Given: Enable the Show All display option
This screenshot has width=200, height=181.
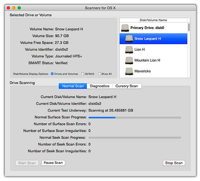Looking at the screenshot, I should click(99, 74).
